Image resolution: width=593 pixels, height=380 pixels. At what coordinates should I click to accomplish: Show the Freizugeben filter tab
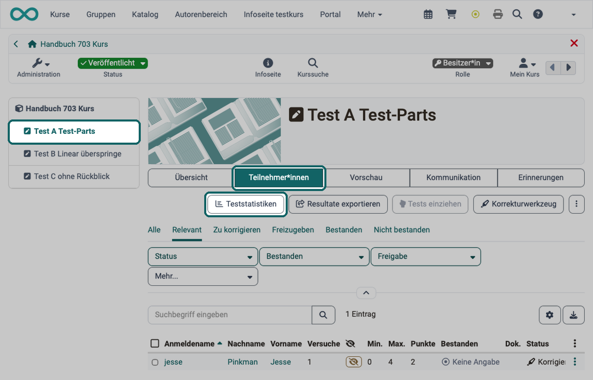[293, 230]
